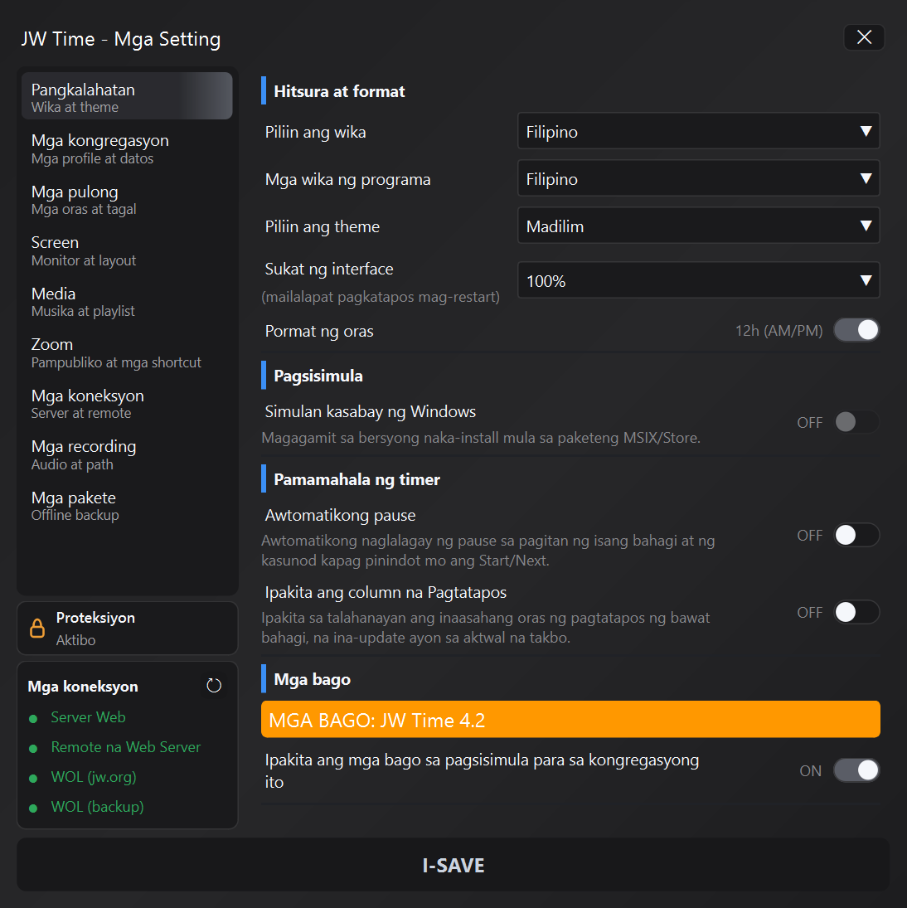Toggle Simulan kasabay ng Windows switch
Image resolution: width=907 pixels, height=908 pixels.
pos(856,422)
